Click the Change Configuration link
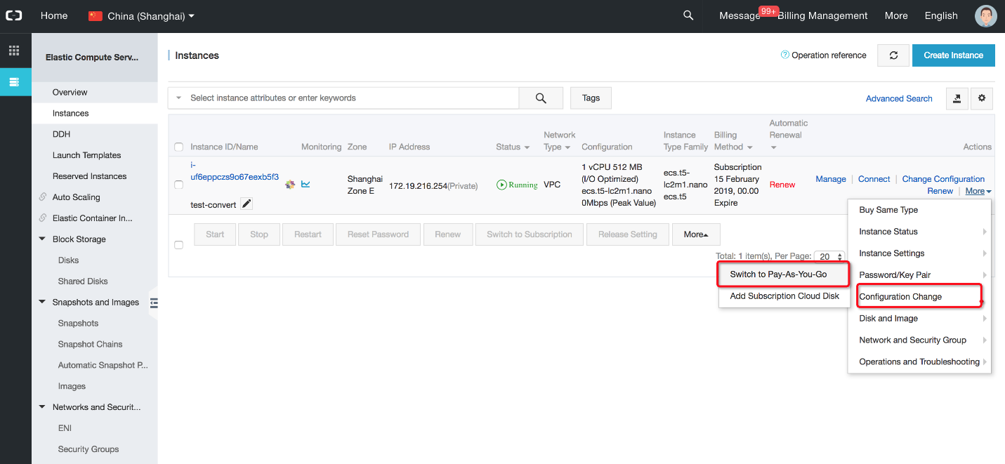Image resolution: width=1005 pixels, height=464 pixels. pos(943,179)
